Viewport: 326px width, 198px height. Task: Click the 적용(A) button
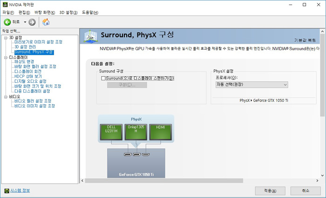point(270,191)
